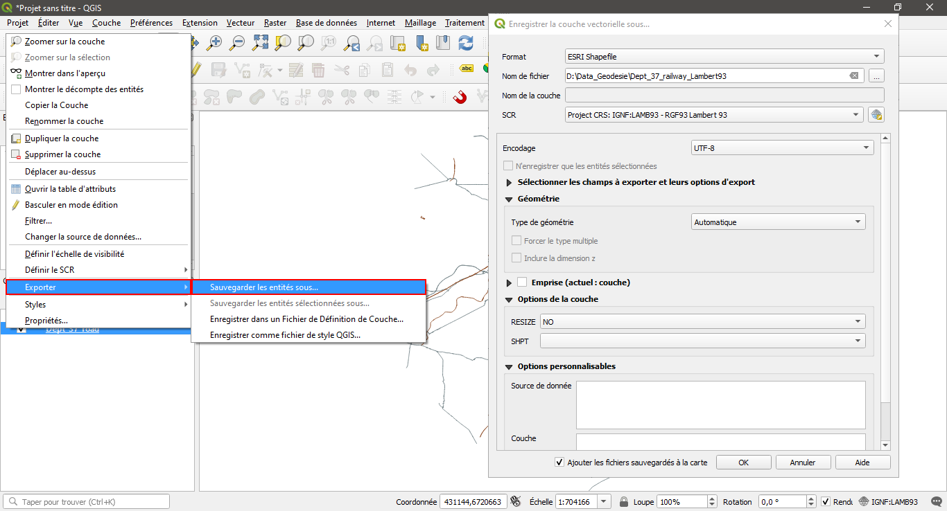Click the Redo arrow icon
This screenshot has height=511, width=947.
433,70
